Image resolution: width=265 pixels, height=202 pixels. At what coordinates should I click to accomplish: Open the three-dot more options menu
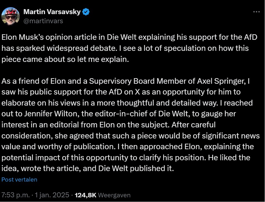(x=257, y=12)
